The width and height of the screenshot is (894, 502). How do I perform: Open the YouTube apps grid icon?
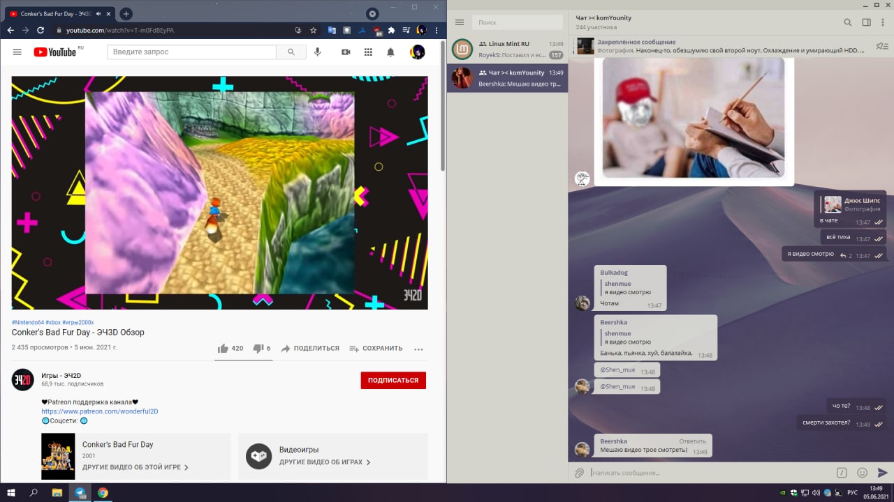(368, 52)
